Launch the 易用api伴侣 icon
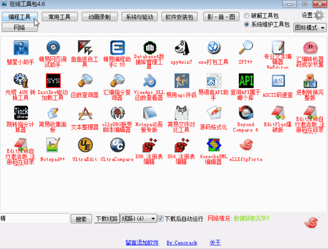The height and width of the screenshot is (249, 328). [182, 81]
